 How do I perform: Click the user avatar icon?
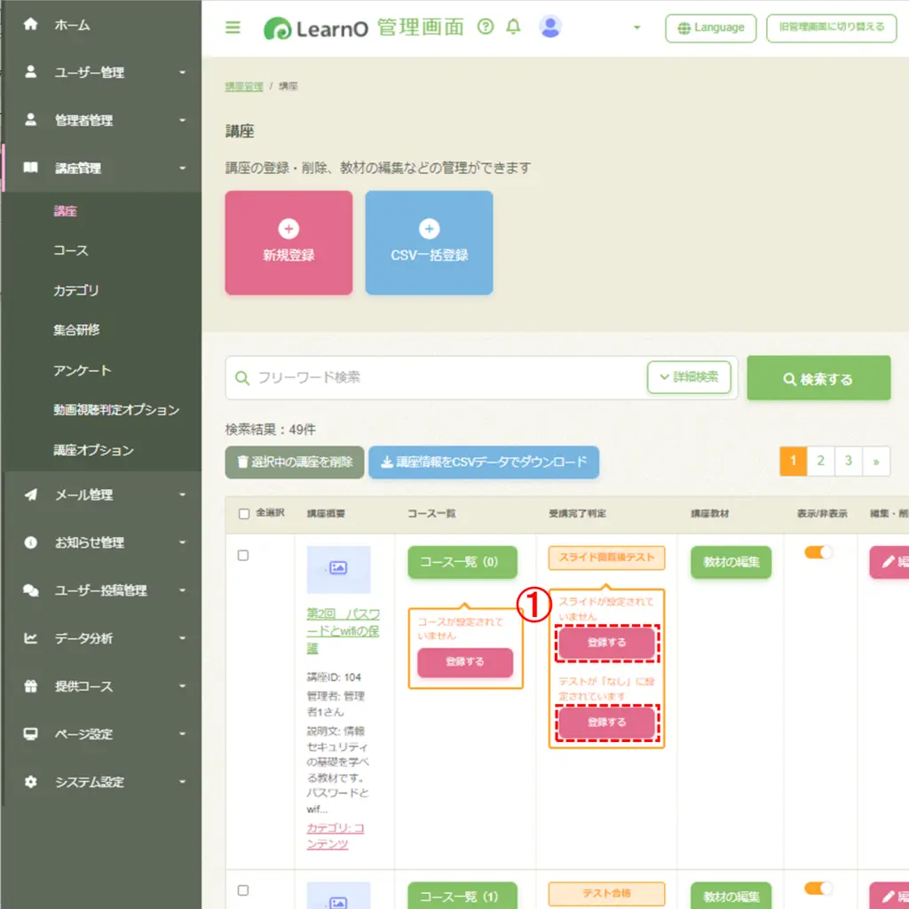(549, 27)
